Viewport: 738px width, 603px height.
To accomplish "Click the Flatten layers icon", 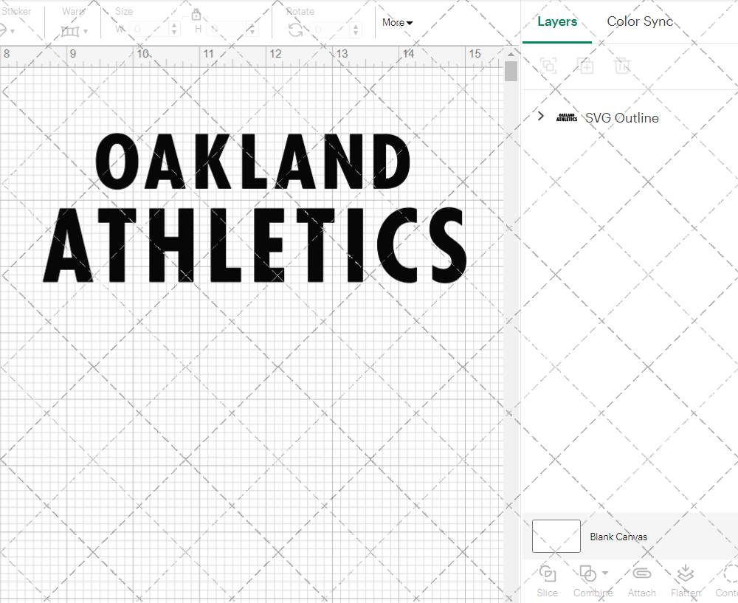I will (x=685, y=574).
